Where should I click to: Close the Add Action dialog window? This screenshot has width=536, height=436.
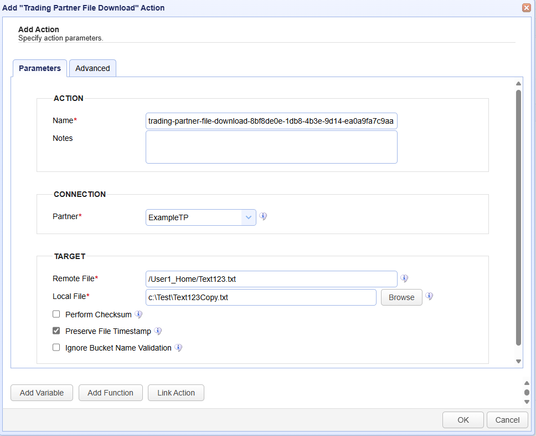point(526,8)
